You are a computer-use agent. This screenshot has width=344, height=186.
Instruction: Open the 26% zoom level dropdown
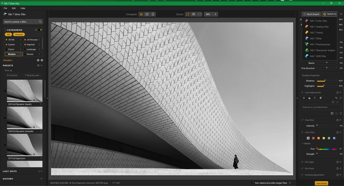tap(211, 14)
